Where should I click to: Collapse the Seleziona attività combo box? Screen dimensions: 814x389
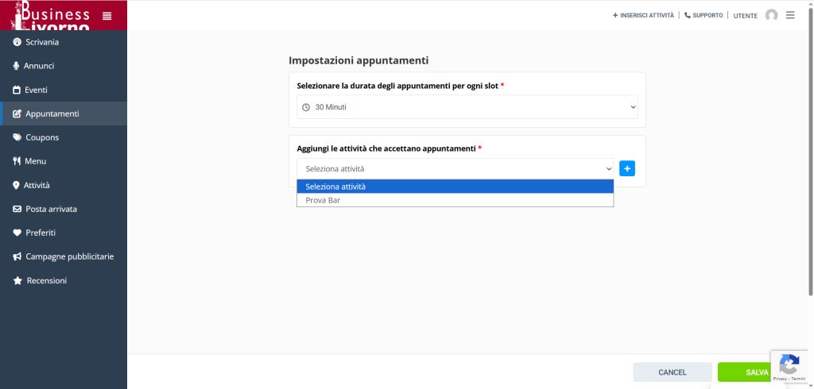point(455,169)
